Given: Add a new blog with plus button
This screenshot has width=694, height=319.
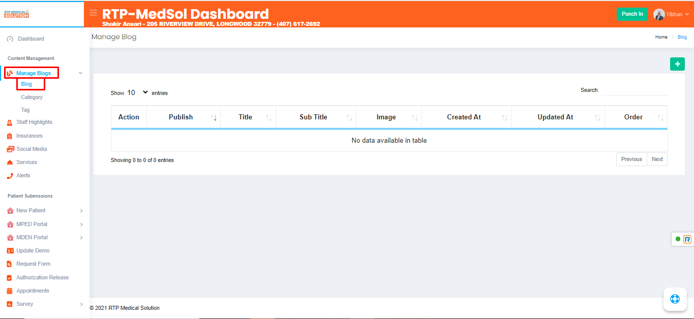Looking at the screenshot, I should pyautogui.click(x=677, y=64).
